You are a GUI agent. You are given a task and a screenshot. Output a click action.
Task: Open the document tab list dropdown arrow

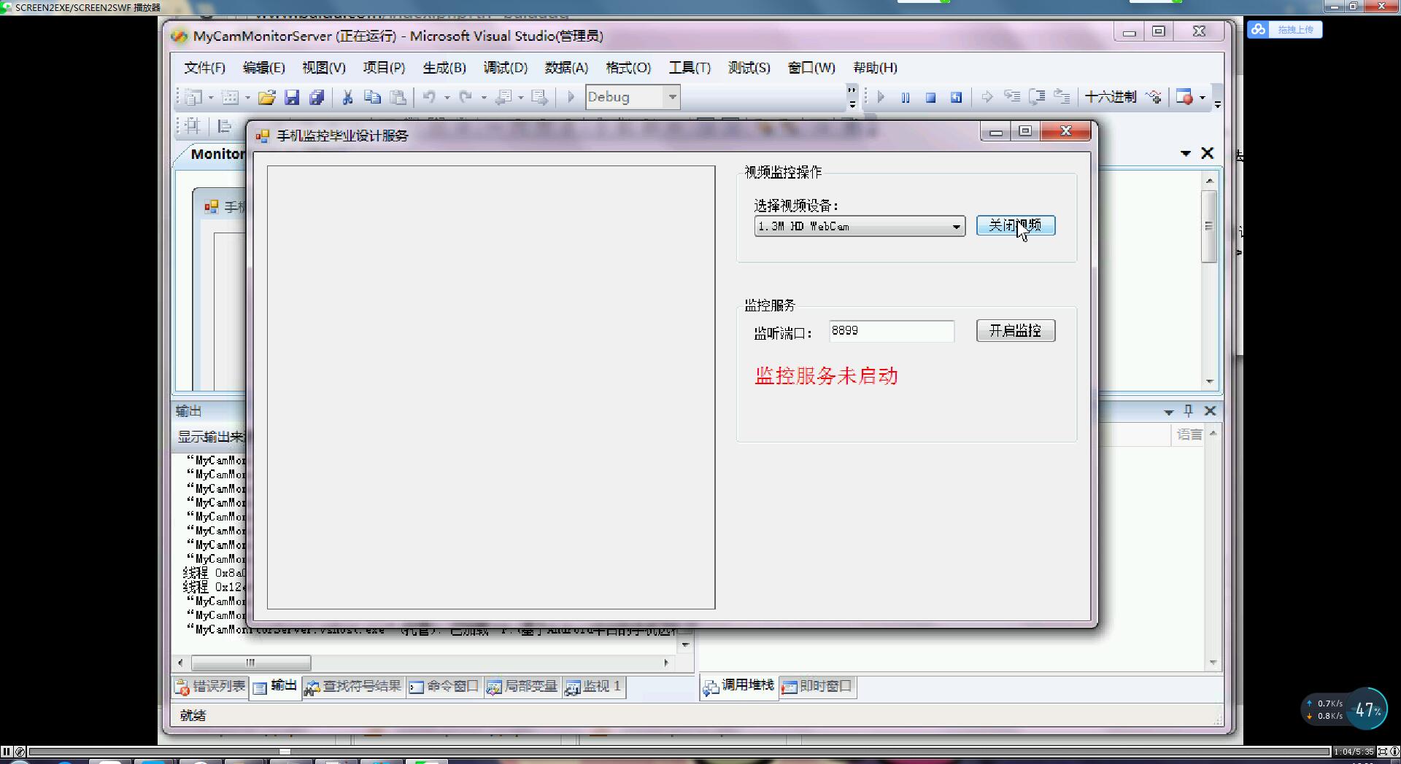[1186, 153]
